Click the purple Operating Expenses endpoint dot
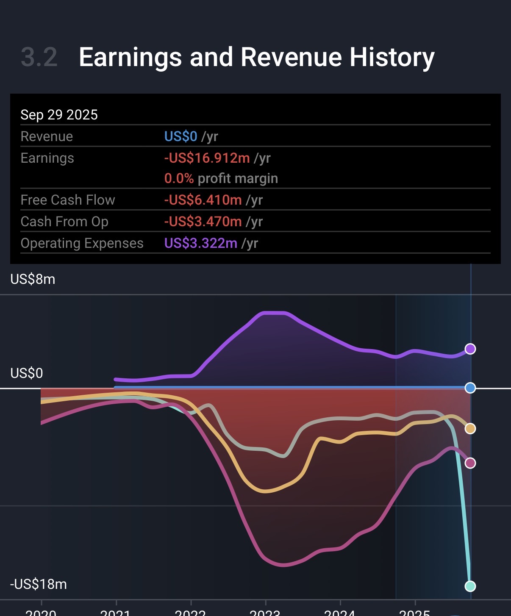The width and height of the screenshot is (511, 616). tap(470, 349)
